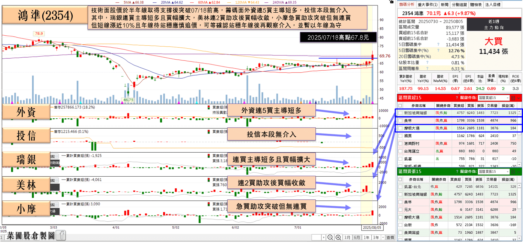Check 凱基-台北 row checkbox

click(x=400, y=187)
